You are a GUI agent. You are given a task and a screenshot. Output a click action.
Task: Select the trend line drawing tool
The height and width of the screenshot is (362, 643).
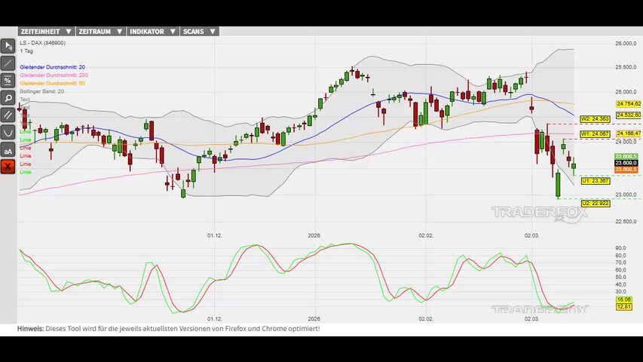[x=8, y=63]
